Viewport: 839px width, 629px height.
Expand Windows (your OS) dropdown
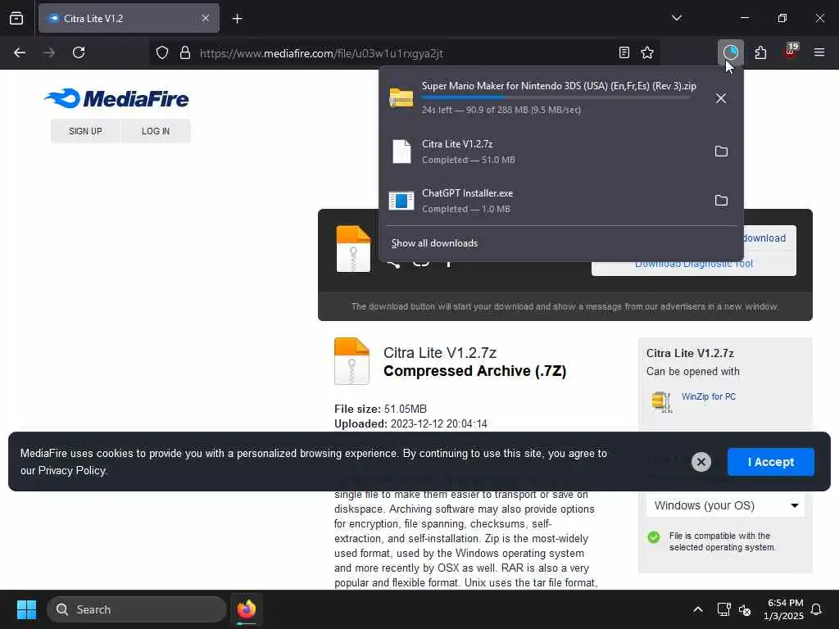726,505
